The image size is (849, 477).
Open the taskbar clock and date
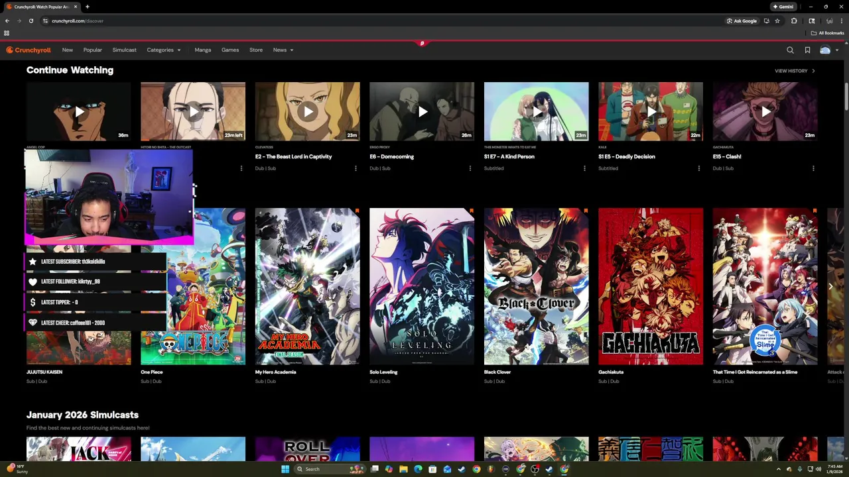point(834,469)
